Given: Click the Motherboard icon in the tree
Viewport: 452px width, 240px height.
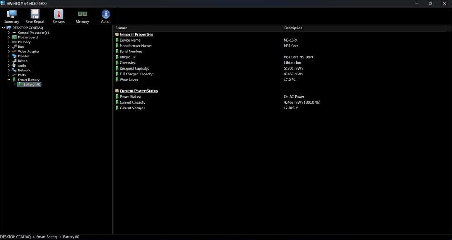Looking at the screenshot, I should tap(14, 37).
